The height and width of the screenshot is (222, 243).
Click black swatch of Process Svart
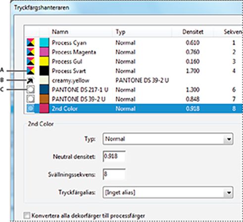44,71
